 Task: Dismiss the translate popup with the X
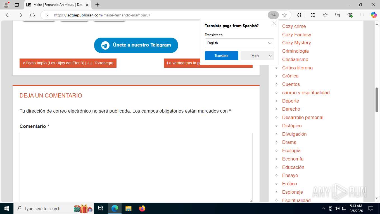pos(274,24)
